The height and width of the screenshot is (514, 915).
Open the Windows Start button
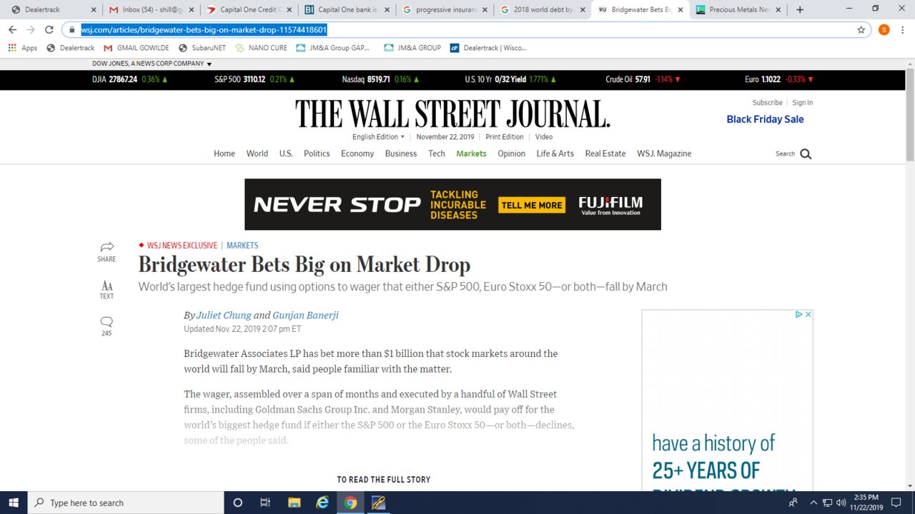(14, 503)
